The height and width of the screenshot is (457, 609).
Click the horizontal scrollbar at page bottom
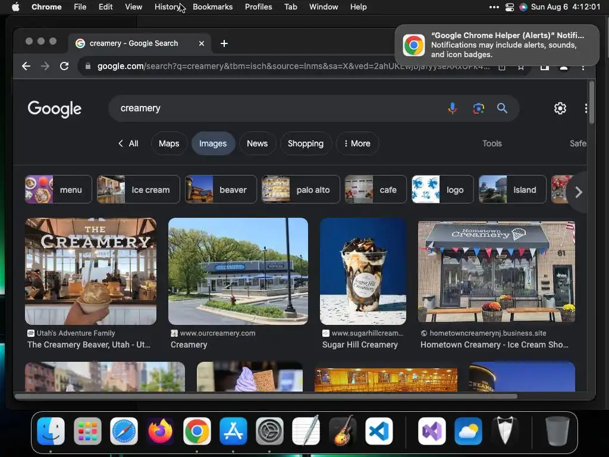266,396
